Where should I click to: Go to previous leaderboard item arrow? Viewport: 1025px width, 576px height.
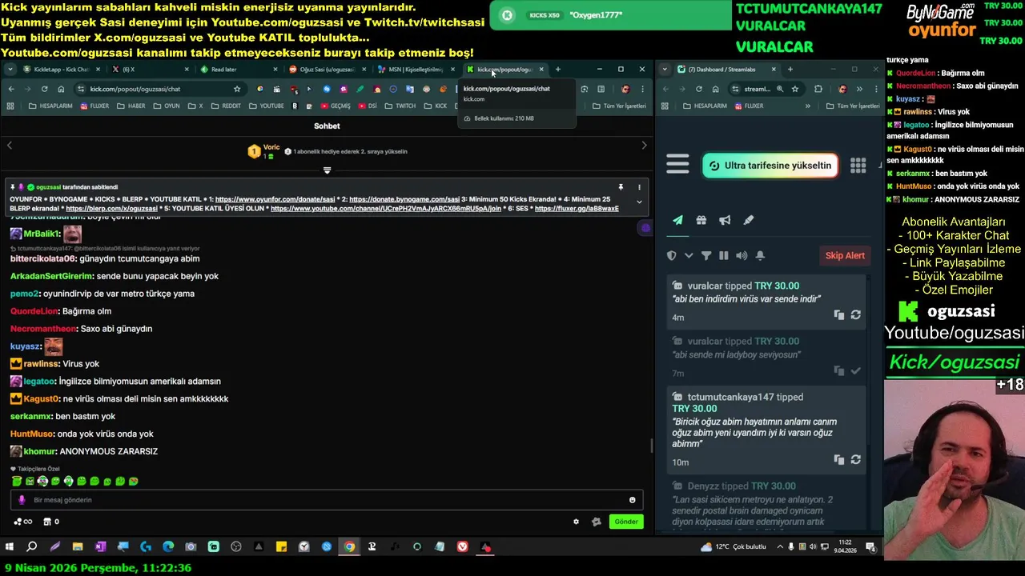coord(10,145)
